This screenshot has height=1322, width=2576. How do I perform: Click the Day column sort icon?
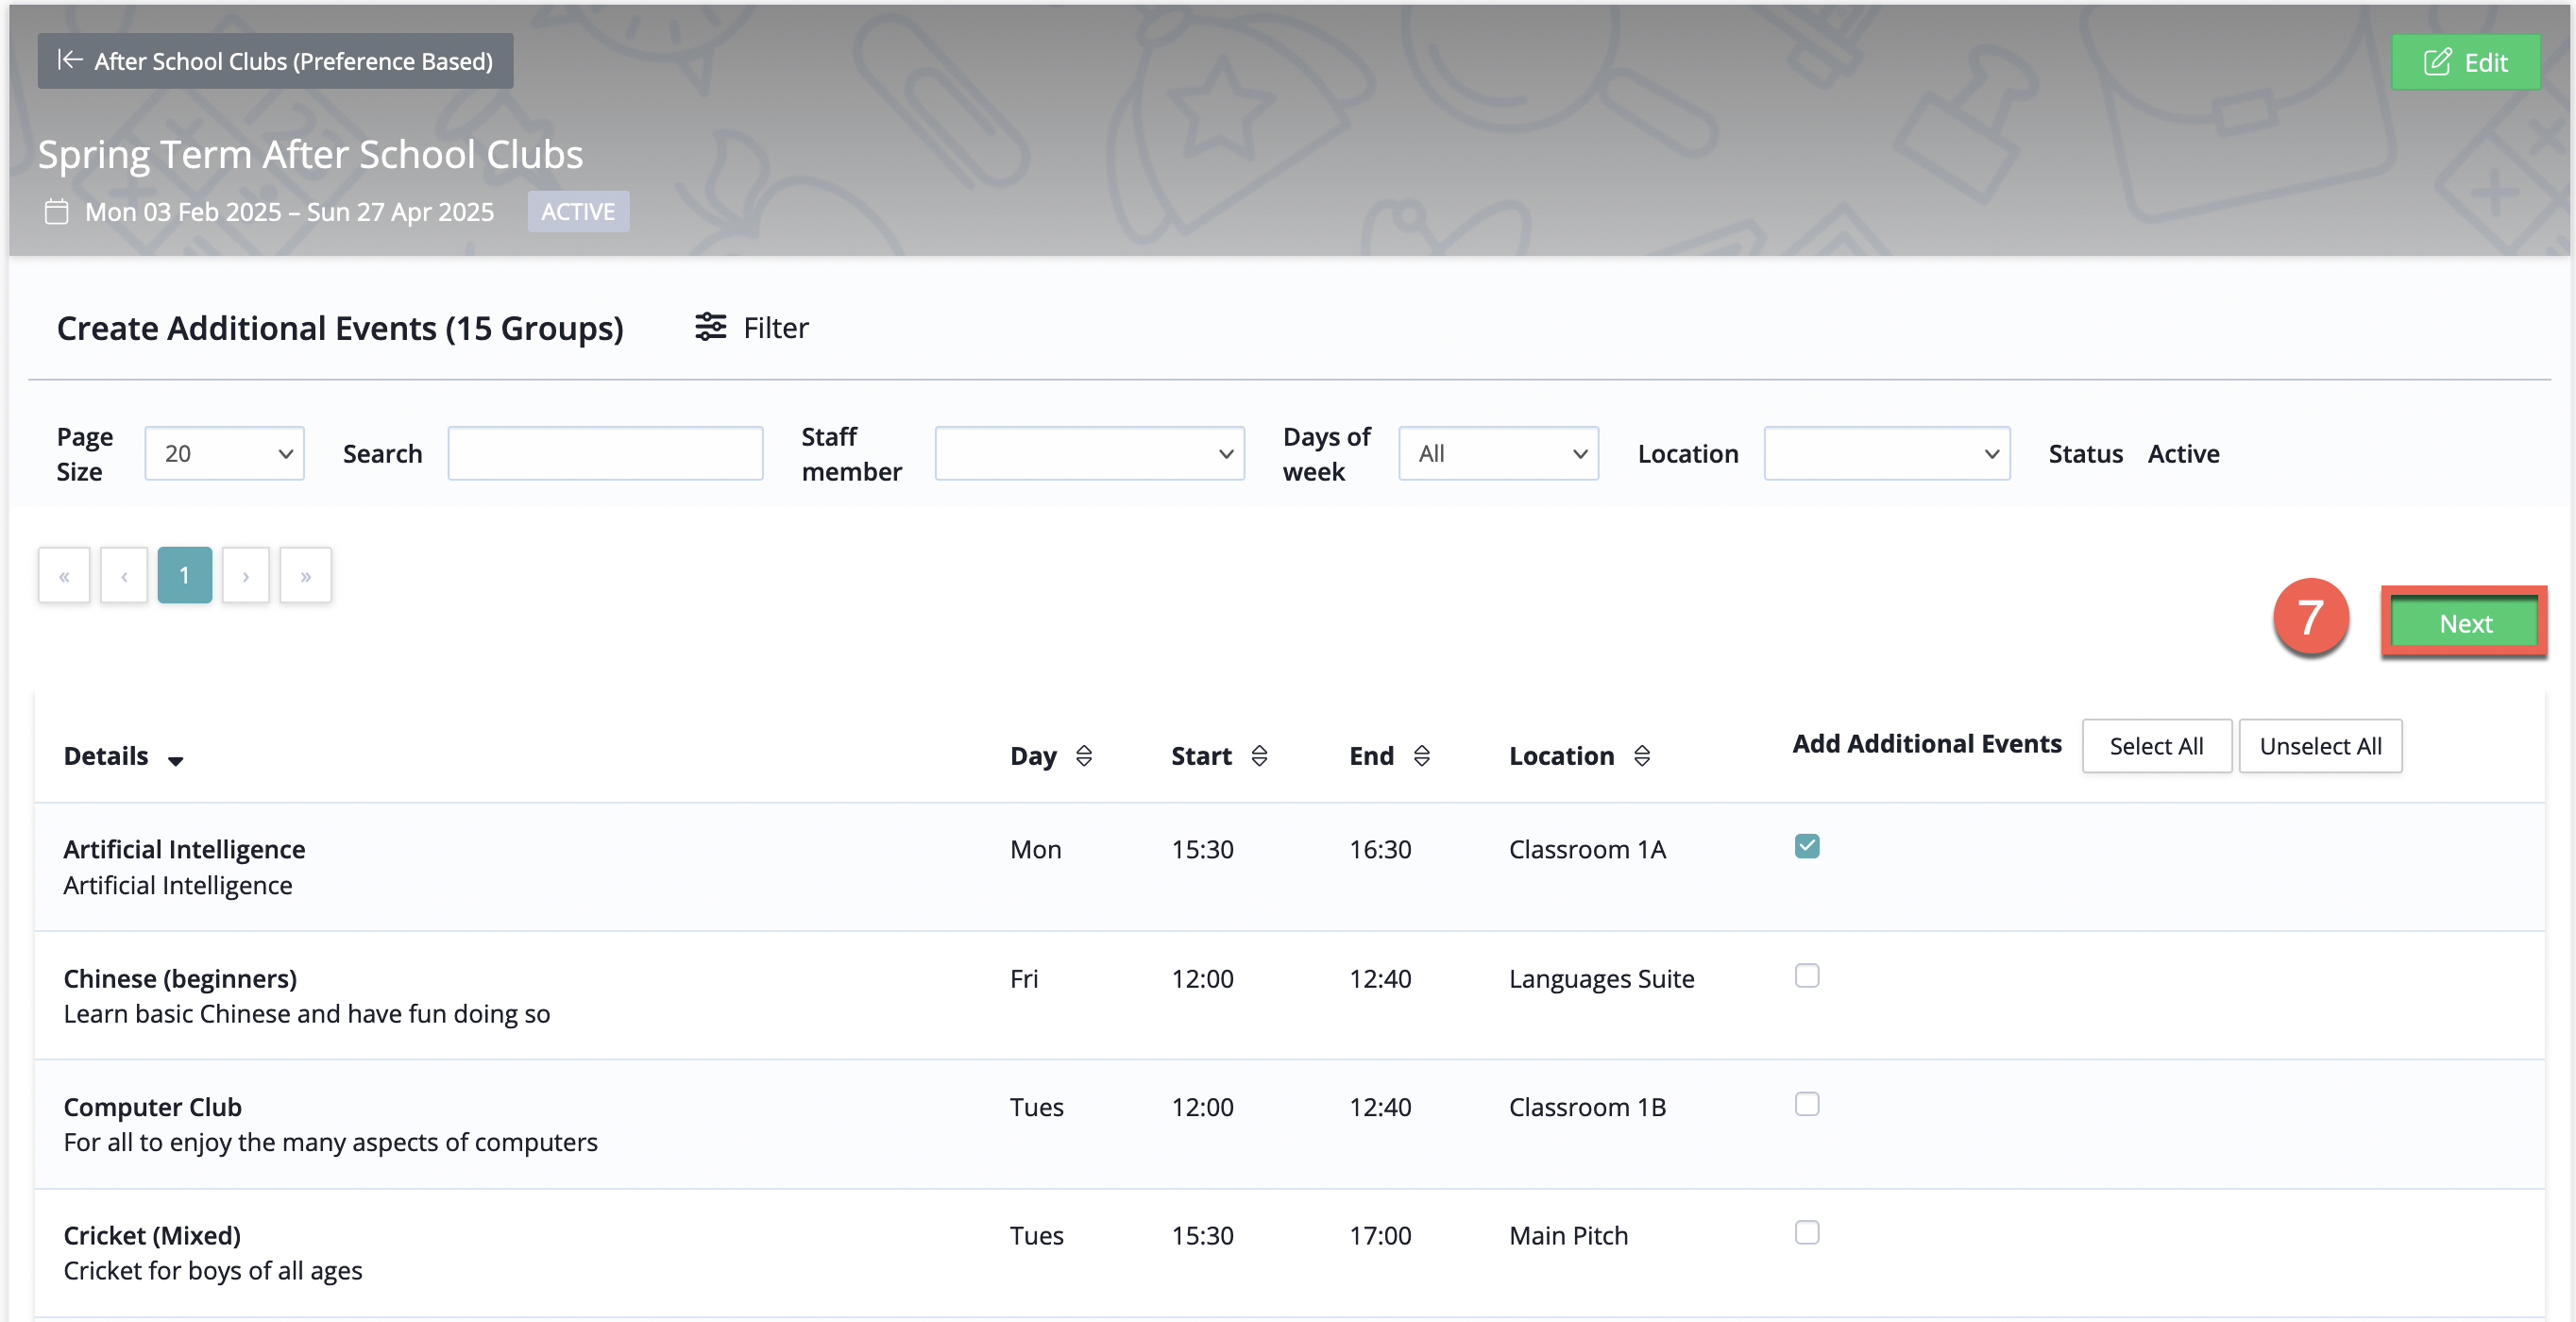(x=1084, y=756)
